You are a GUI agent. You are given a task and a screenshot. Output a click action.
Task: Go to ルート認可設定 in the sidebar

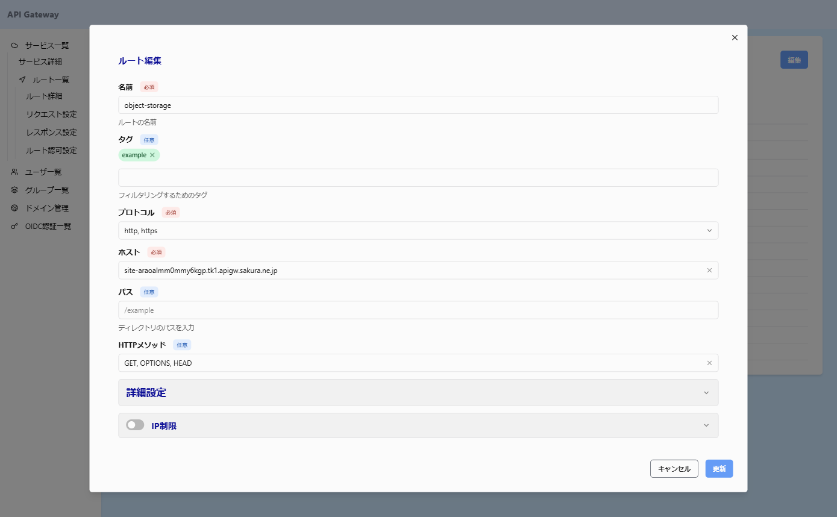point(51,151)
